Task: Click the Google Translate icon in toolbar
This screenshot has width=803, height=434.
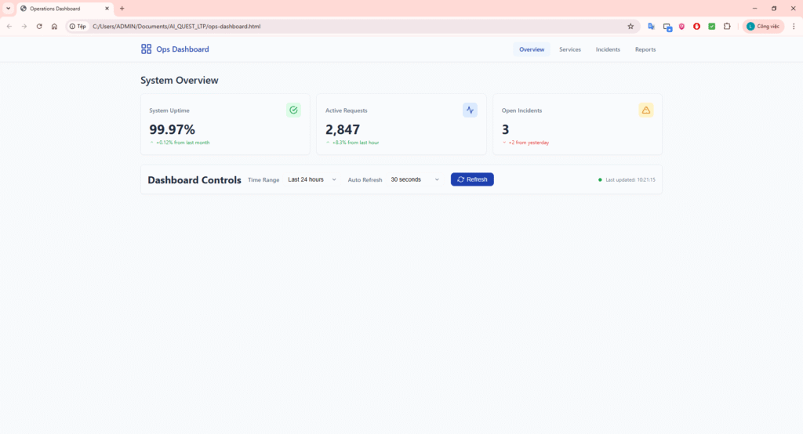Action: pyautogui.click(x=651, y=26)
